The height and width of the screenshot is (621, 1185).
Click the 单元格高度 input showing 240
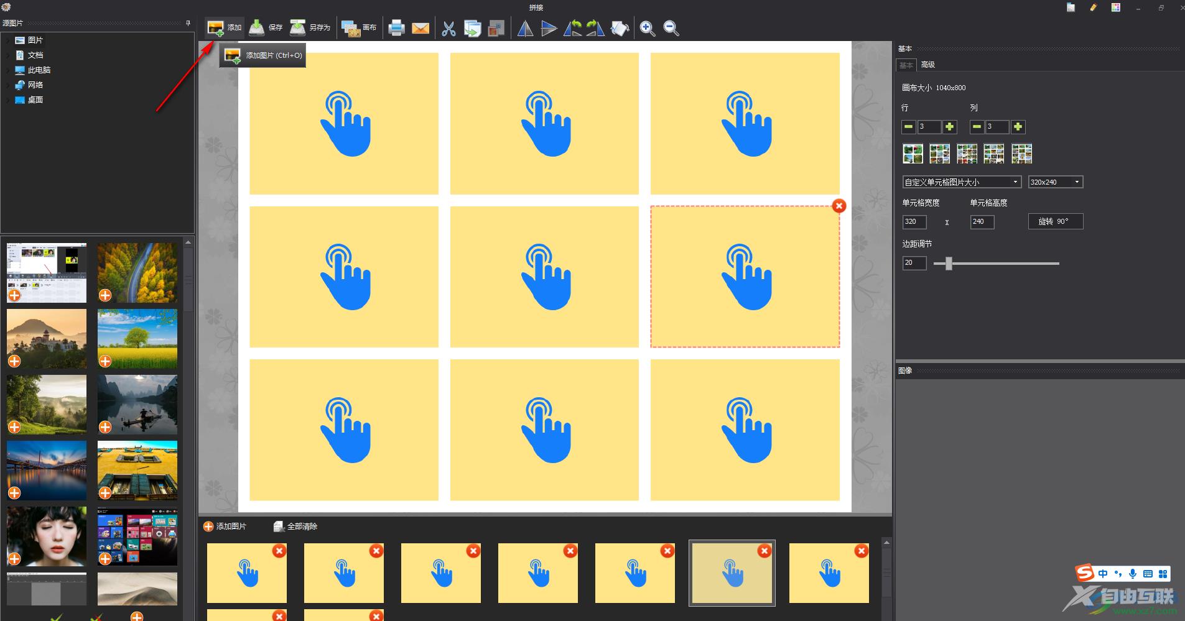coord(982,222)
